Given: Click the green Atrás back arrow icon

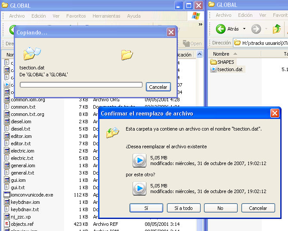Looking at the screenshot, I should 221,29.
